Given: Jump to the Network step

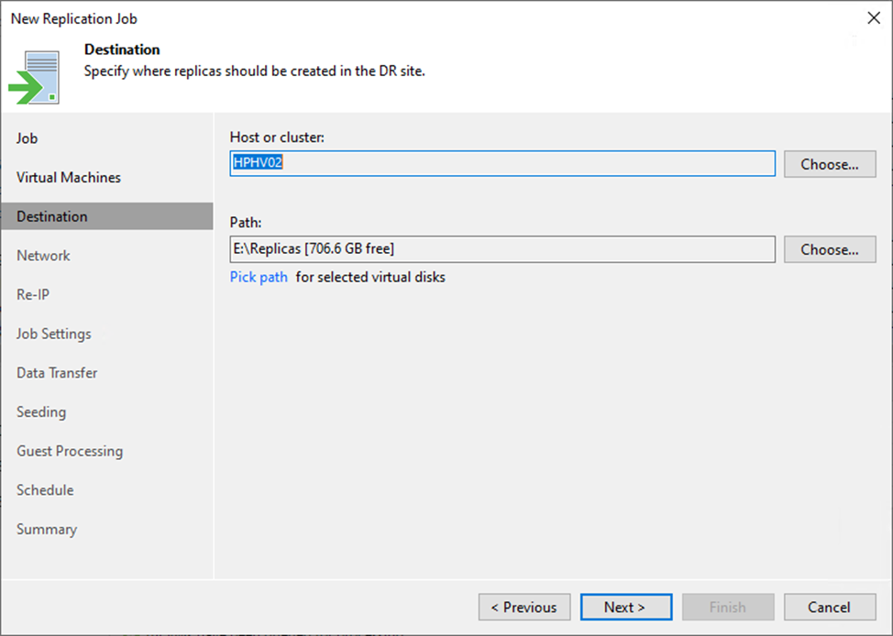Looking at the screenshot, I should tap(43, 256).
